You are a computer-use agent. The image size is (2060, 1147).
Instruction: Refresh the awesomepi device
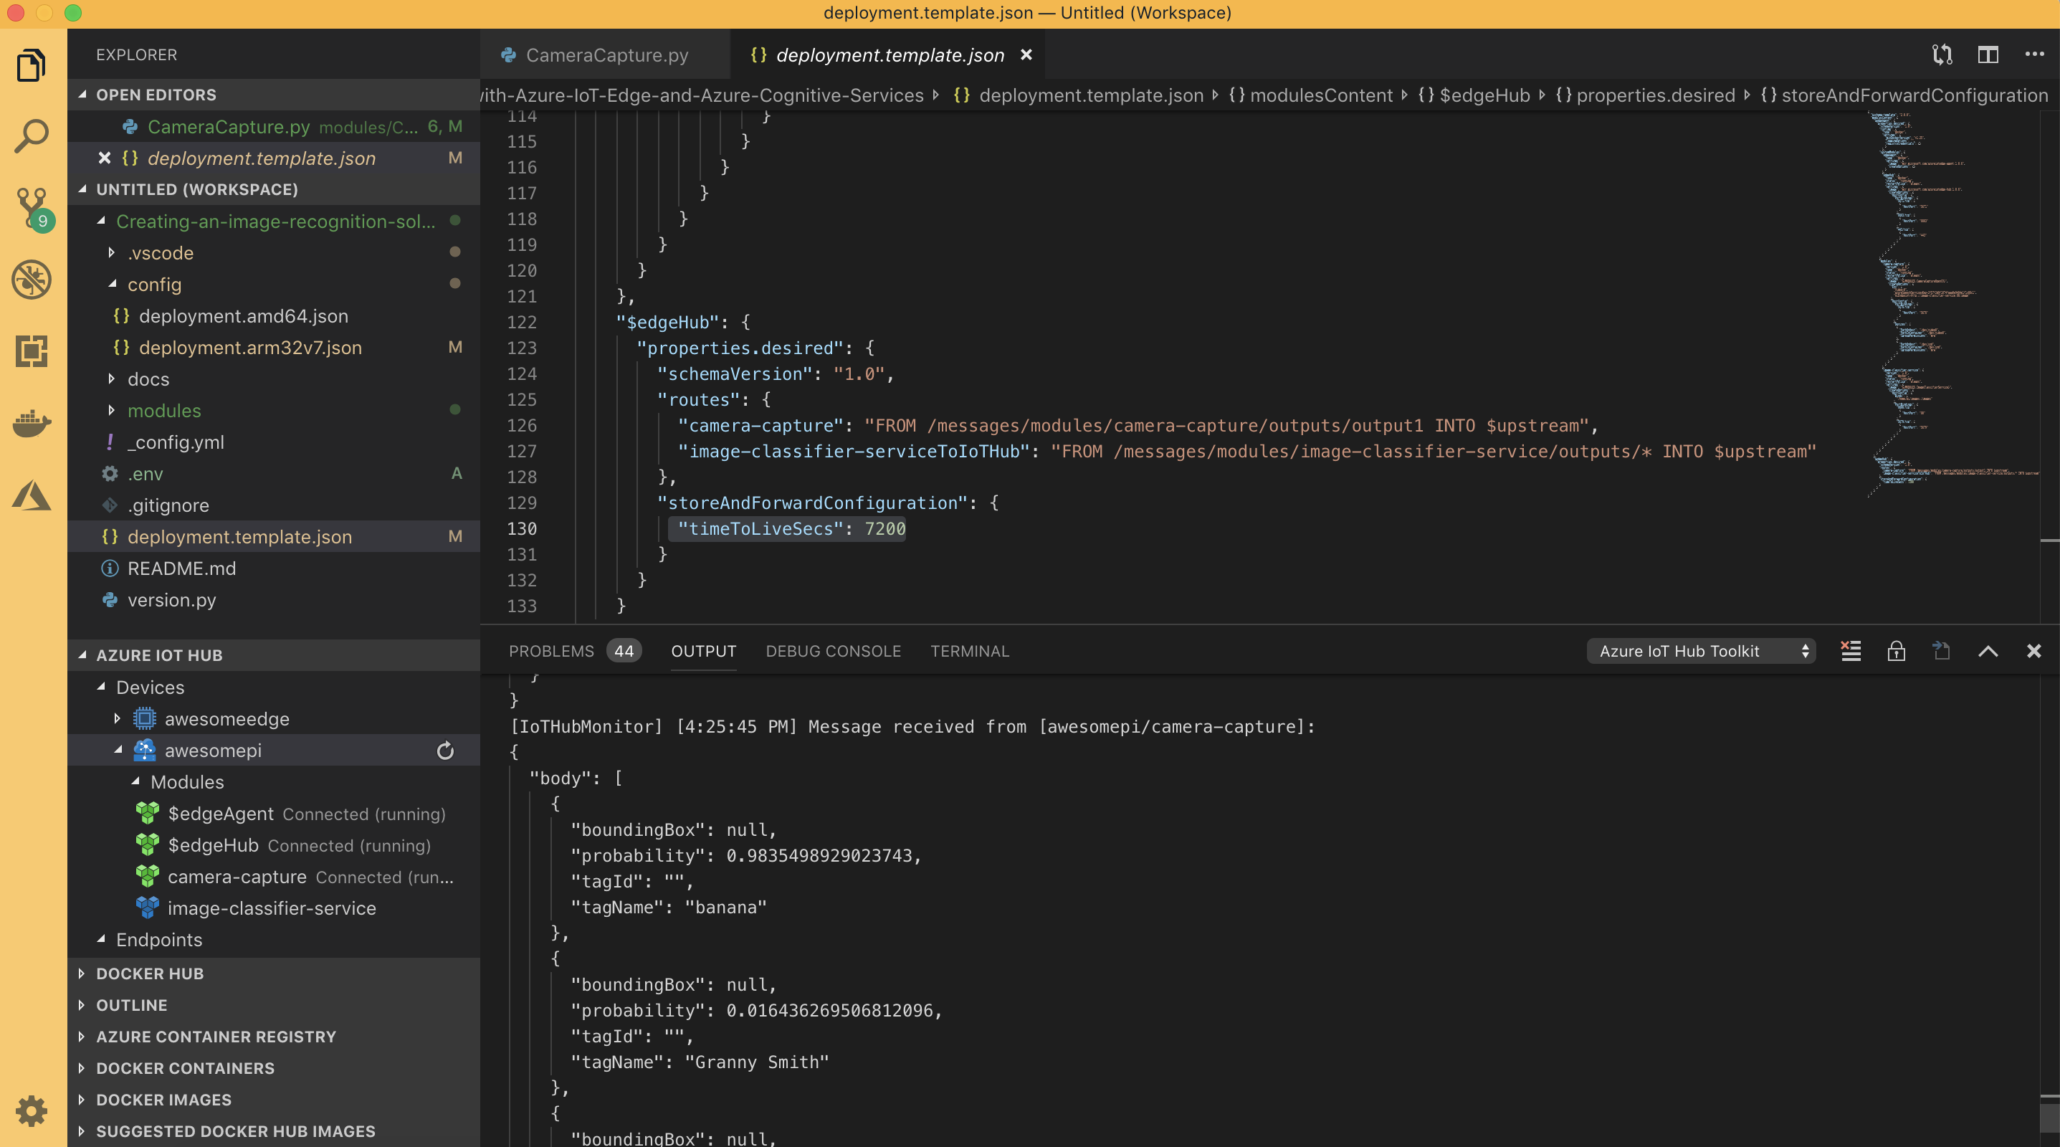tap(444, 751)
